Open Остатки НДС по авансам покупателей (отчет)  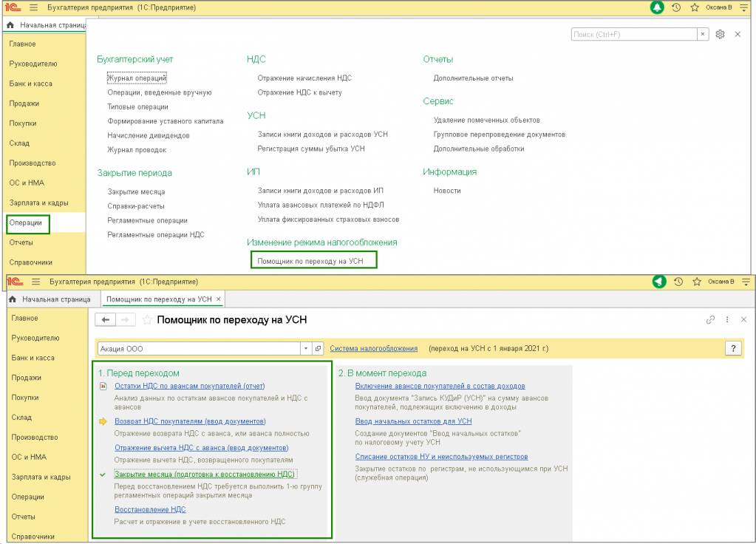coord(189,386)
